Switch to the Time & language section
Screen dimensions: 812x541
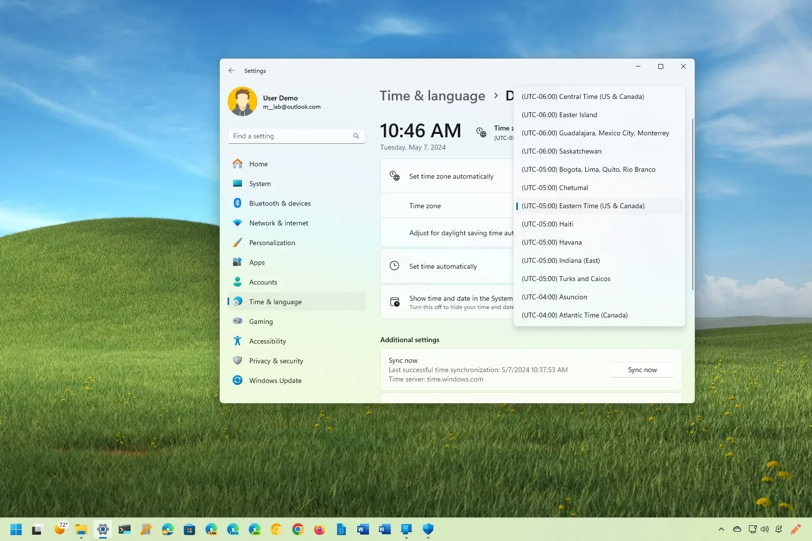pyautogui.click(x=275, y=301)
